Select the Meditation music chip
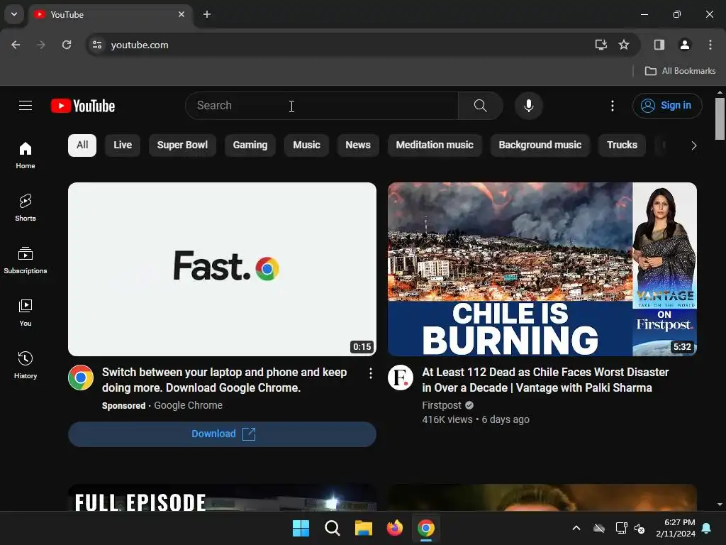The width and height of the screenshot is (726, 545). point(435,145)
